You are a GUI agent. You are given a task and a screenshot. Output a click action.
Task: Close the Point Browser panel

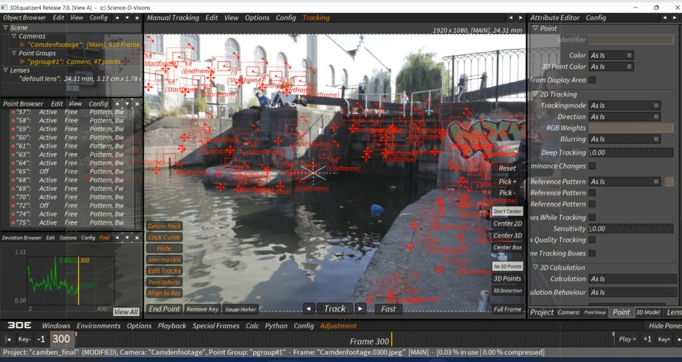[137, 104]
